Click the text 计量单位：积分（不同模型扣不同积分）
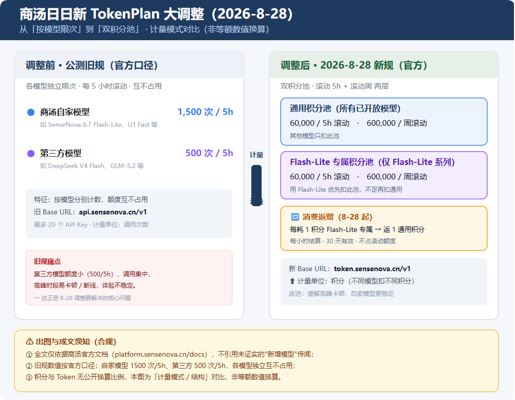 [356, 281]
